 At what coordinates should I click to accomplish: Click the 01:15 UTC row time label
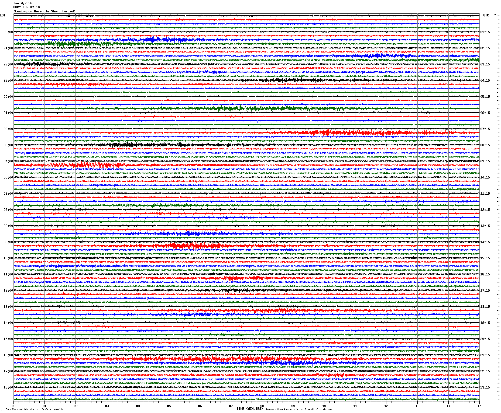pos(485,32)
